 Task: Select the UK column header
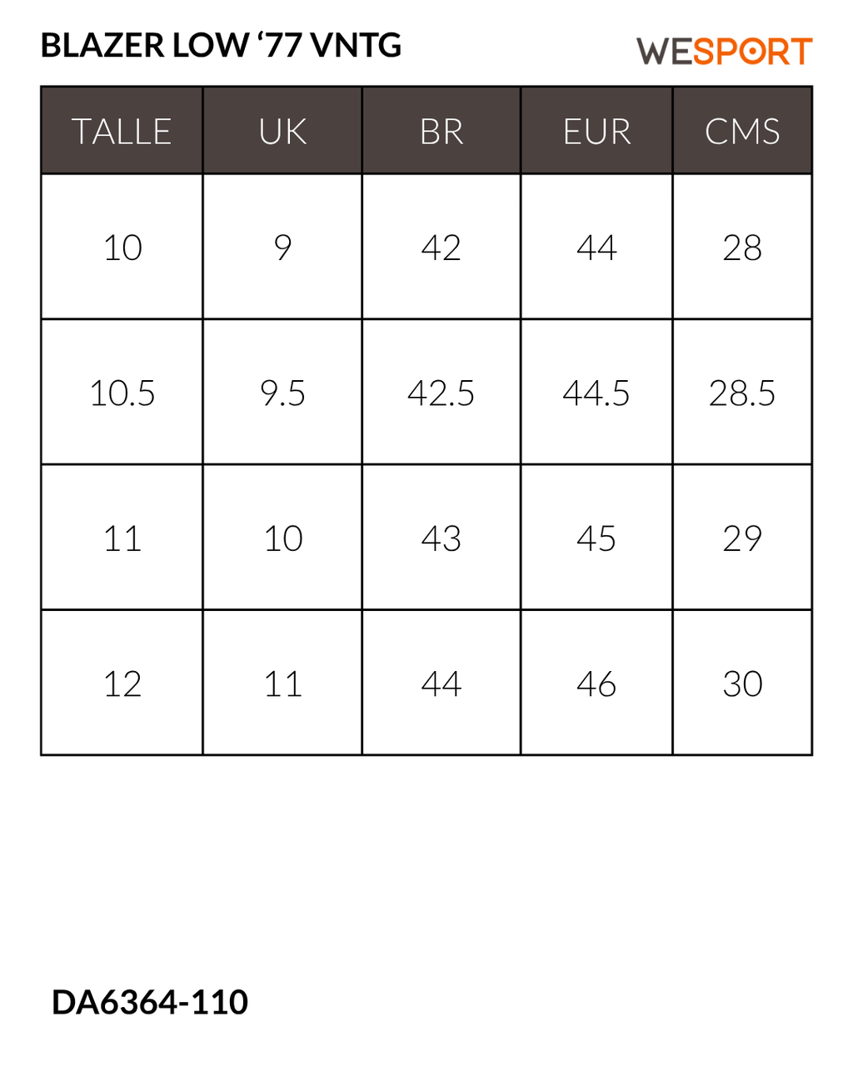coord(282,131)
